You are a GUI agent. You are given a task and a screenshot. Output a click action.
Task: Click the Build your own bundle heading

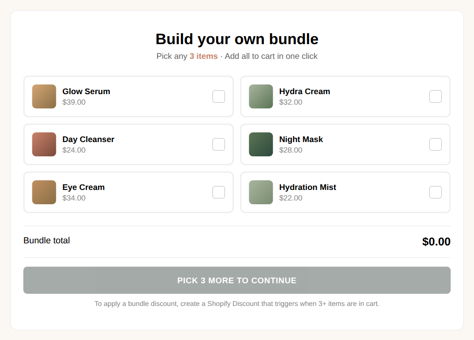tap(237, 39)
